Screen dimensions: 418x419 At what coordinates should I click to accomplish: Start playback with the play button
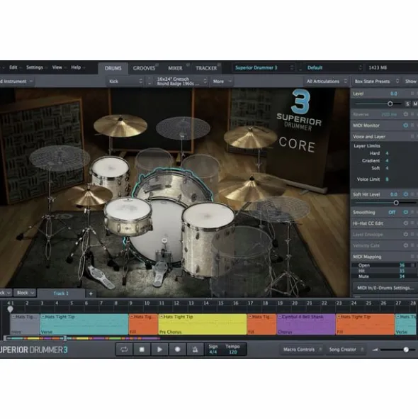159,350
